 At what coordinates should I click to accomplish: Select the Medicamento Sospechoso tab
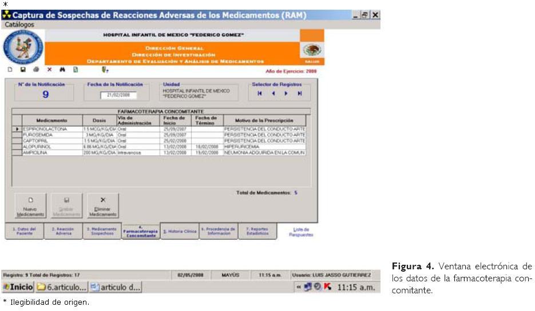(102, 231)
